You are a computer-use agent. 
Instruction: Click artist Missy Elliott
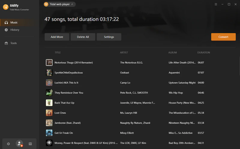pyautogui.click(x=127, y=133)
